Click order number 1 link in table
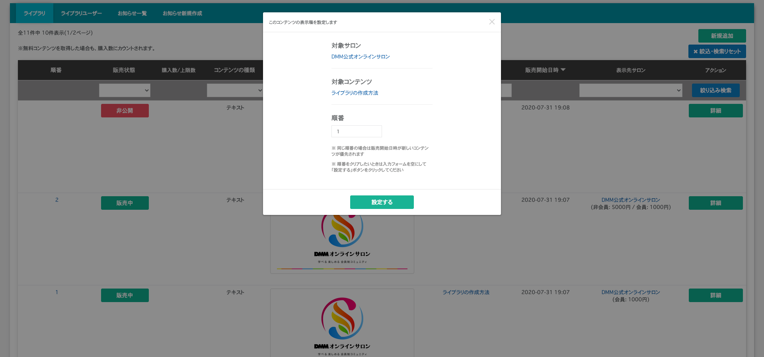This screenshot has width=764, height=357. (x=57, y=293)
